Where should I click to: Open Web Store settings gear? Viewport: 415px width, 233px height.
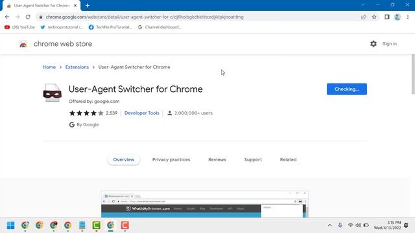(373, 44)
